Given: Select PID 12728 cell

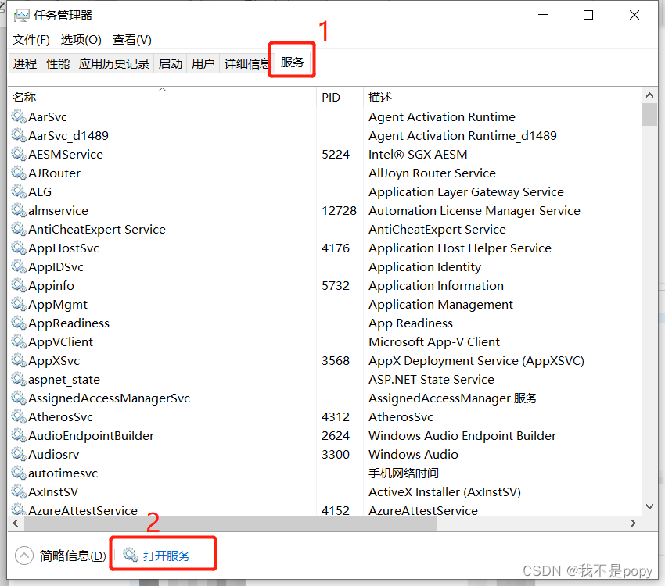Looking at the screenshot, I should click(339, 210).
